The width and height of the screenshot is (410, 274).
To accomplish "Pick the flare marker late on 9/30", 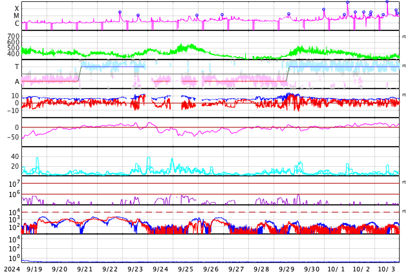I will click(324, 10).
